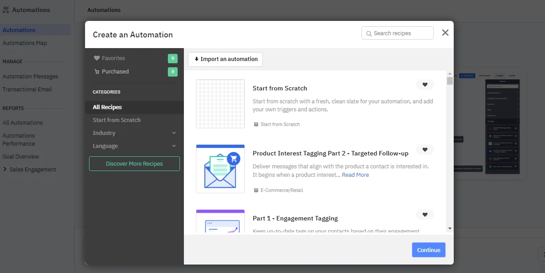Favorite Product Interest Tagging Part 2 recipe
The width and height of the screenshot is (545, 273).
(x=425, y=150)
